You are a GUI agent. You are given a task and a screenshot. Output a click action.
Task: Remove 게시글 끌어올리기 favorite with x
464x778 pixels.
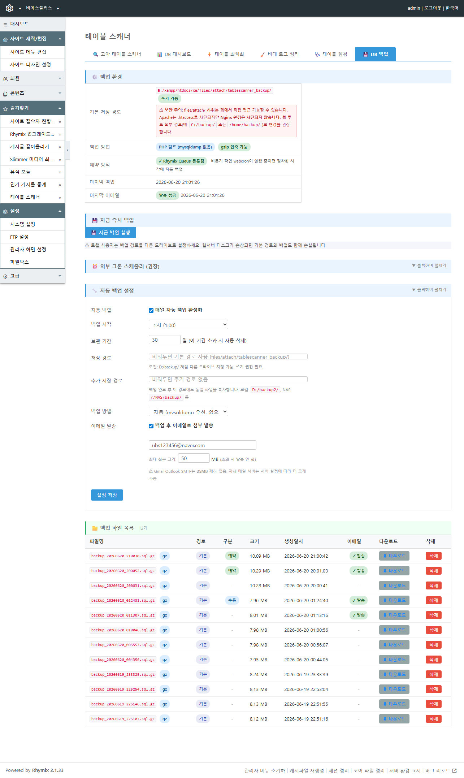click(x=60, y=147)
